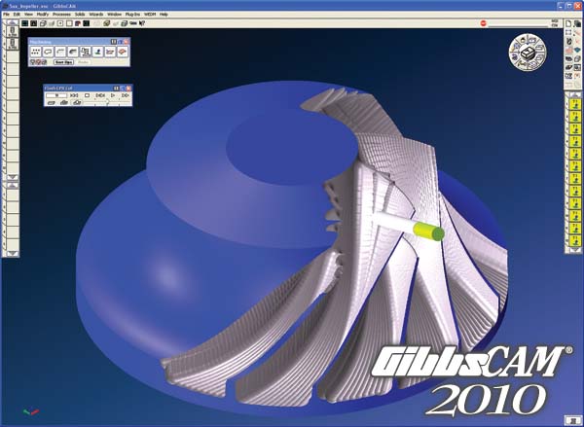This screenshot has height=427, width=584.
Task: Click the red stop sign icon in top toolbar
Action: pyautogui.click(x=484, y=23)
